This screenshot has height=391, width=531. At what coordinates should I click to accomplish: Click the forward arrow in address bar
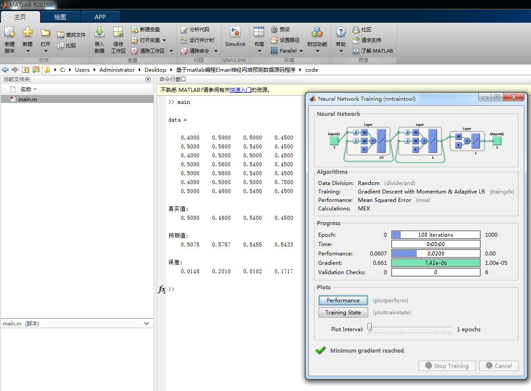point(15,70)
